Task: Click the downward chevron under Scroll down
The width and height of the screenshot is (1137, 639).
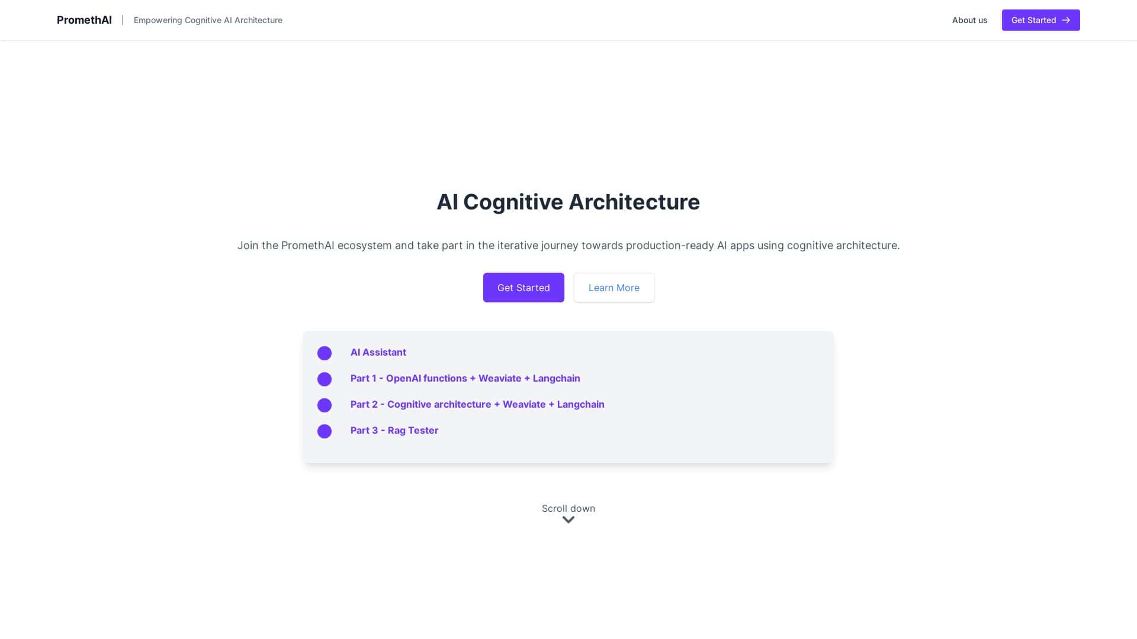Action: (x=568, y=520)
